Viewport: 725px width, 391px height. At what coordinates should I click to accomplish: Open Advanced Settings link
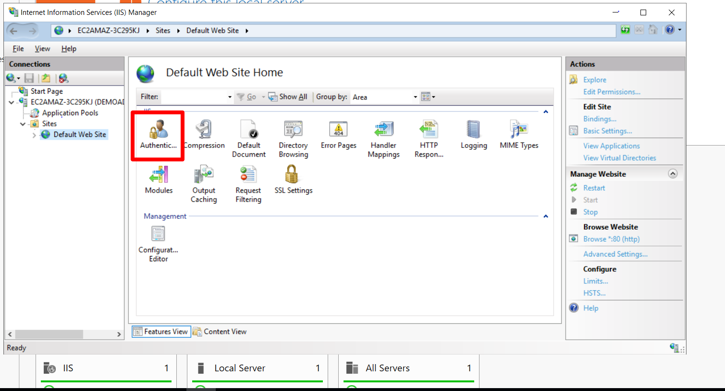click(615, 254)
